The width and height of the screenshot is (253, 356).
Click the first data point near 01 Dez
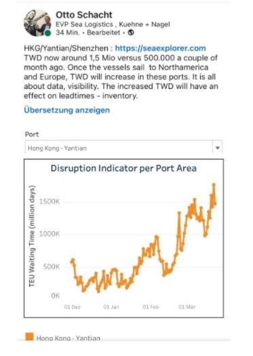click(x=73, y=260)
